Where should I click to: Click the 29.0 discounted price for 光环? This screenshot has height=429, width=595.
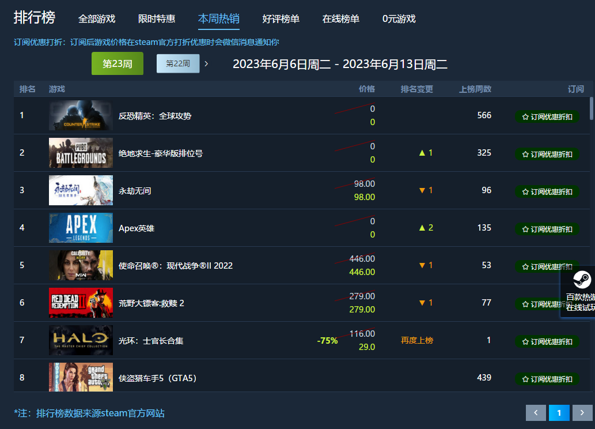(x=367, y=347)
